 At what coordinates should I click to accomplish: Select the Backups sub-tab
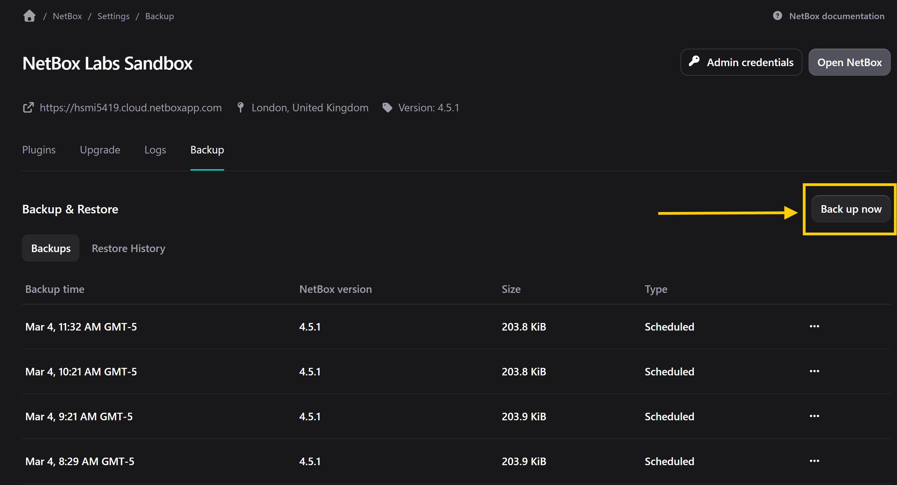(51, 248)
